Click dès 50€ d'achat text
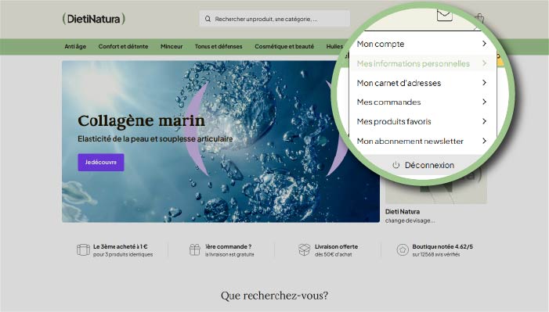Viewport: 549px width, 312px height. (x=334, y=254)
